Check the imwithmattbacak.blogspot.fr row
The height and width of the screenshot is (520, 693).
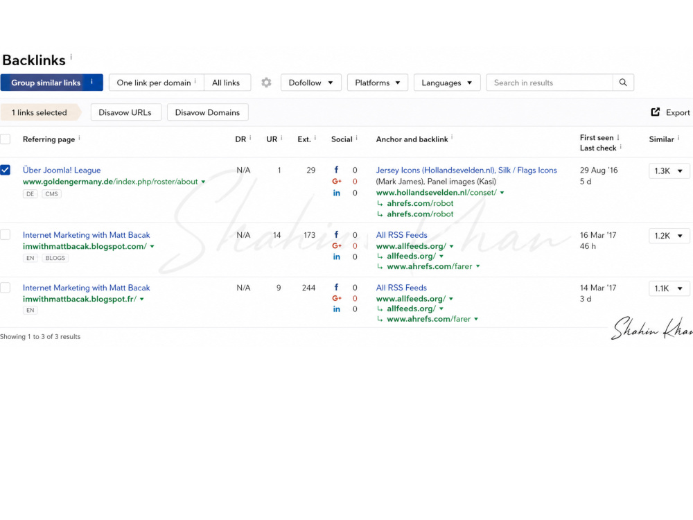[6, 288]
